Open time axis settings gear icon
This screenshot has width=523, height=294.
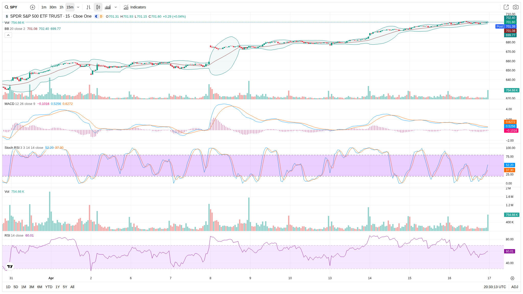click(512, 278)
